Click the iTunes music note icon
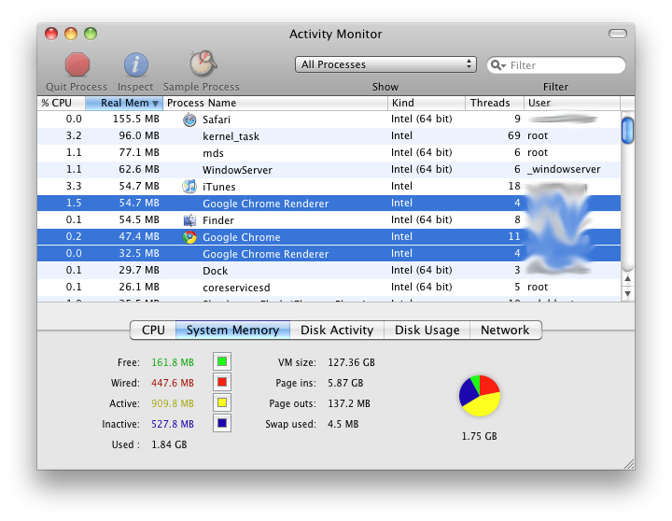672x521 pixels. pyautogui.click(x=189, y=187)
